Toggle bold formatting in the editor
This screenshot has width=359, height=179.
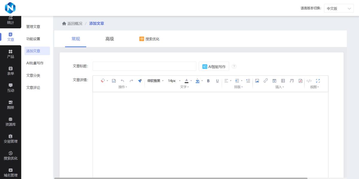point(208,81)
